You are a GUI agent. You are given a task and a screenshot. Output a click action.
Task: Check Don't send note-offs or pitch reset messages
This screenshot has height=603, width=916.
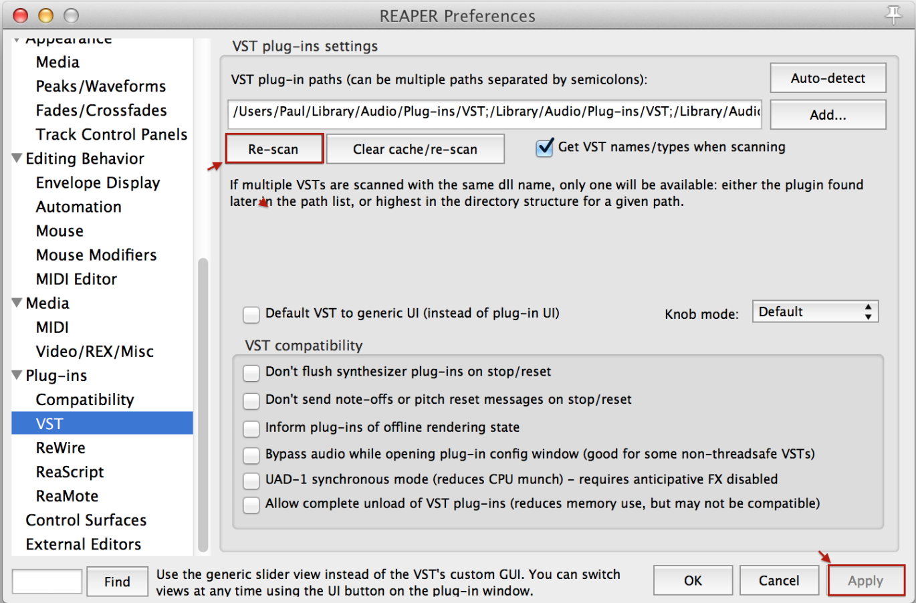pyautogui.click(x=251, y=400)
